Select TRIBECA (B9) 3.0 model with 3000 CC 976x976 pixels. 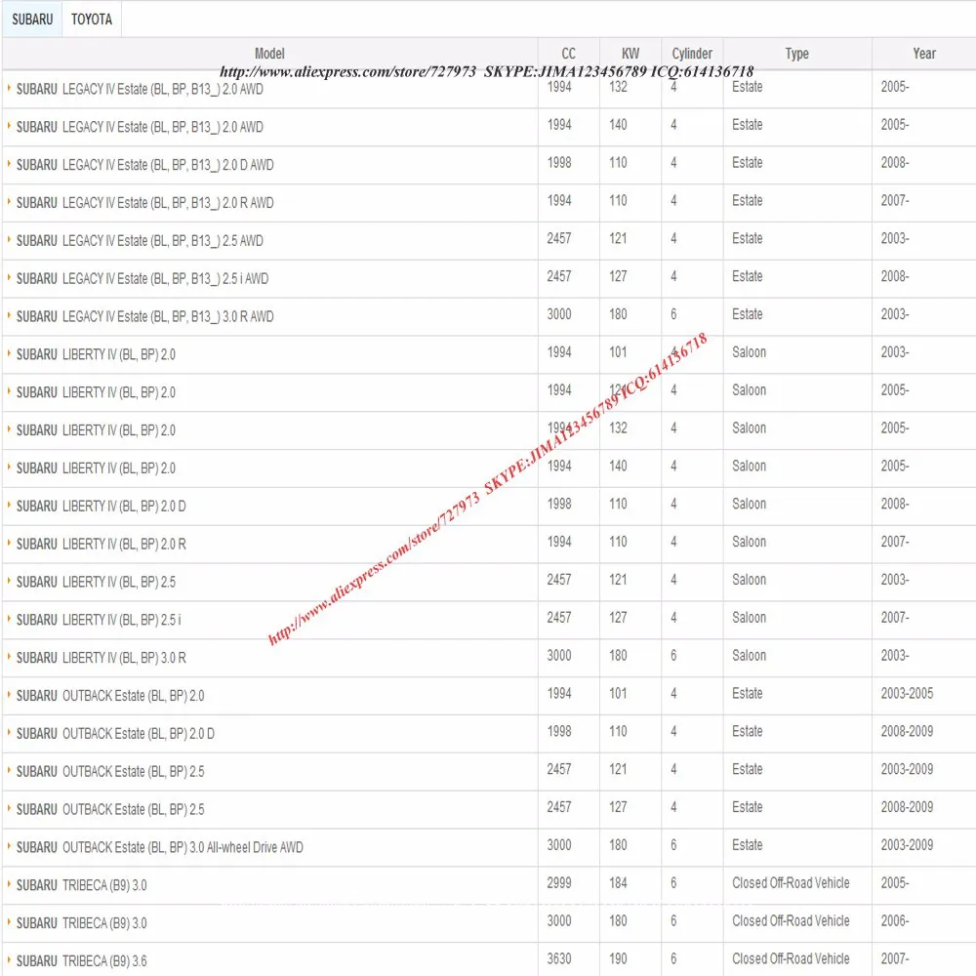point(82,923)
